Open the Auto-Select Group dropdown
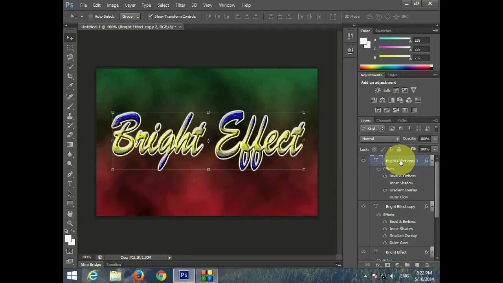503x283 pixels. tap(131, 17)
